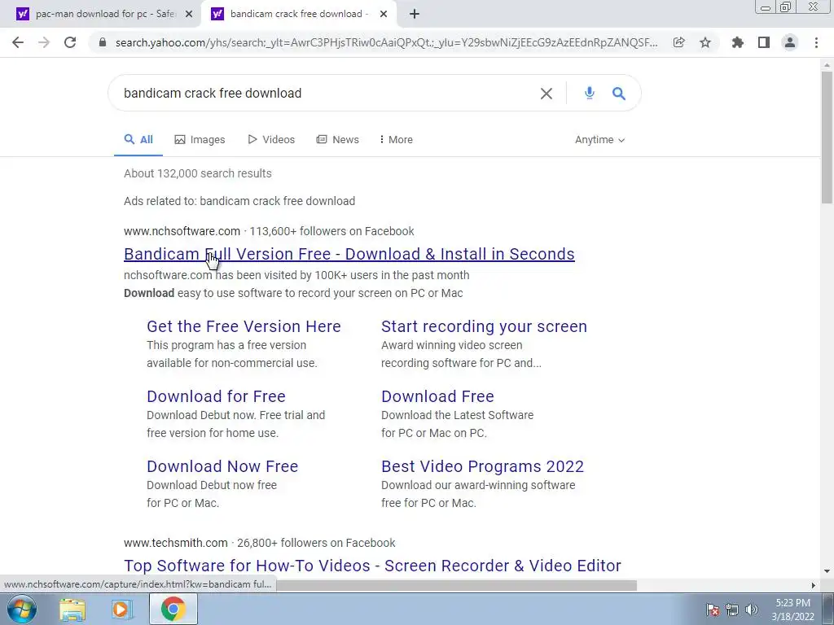The height and width of the screenshot is (625, 834).
Task: Open Start recording your screen link
Action: pyautogui.click(x=484, y=326)
